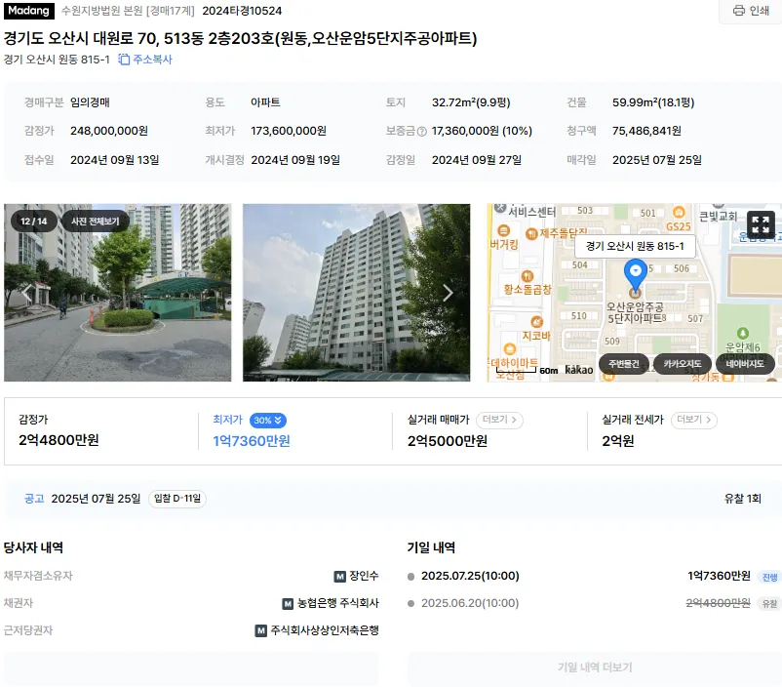The image size is (782, 687).
Task: Expand the 30% discount dropdown badge
Action: (268, 421)
